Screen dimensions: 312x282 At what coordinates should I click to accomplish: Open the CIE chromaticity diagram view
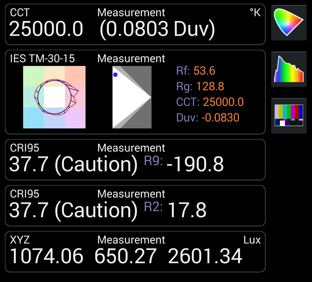(289, 23)
